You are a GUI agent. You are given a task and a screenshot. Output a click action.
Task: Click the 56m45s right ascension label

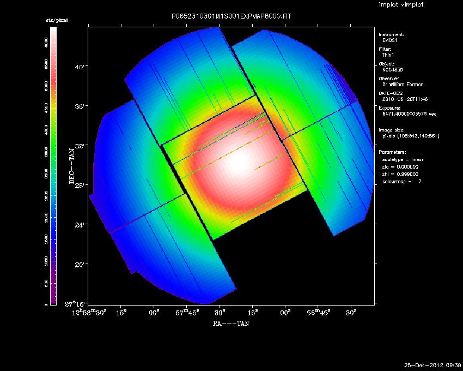click(x=318, y=313)
